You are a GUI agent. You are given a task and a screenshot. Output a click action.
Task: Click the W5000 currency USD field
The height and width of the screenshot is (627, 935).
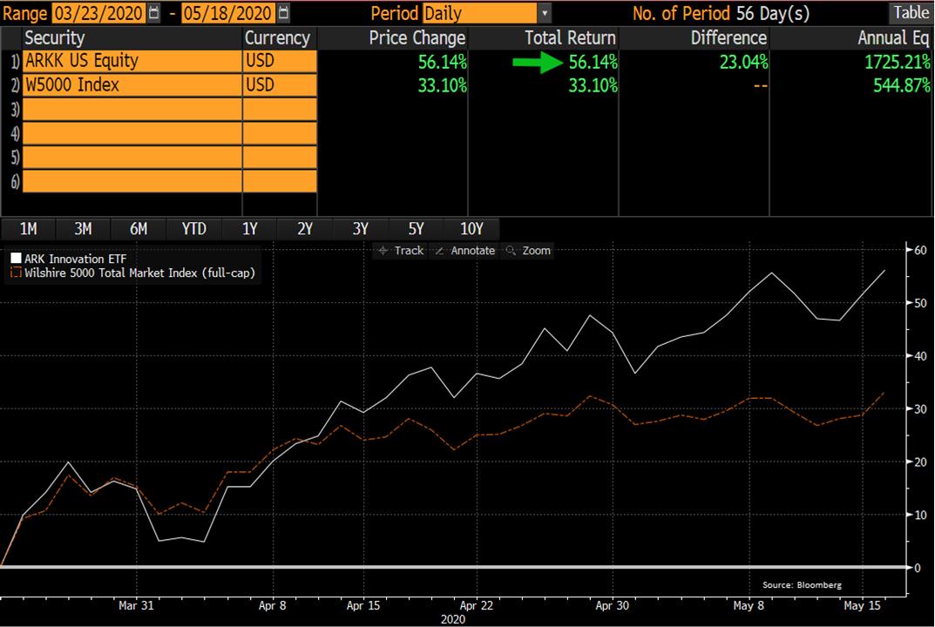point(280,85)
